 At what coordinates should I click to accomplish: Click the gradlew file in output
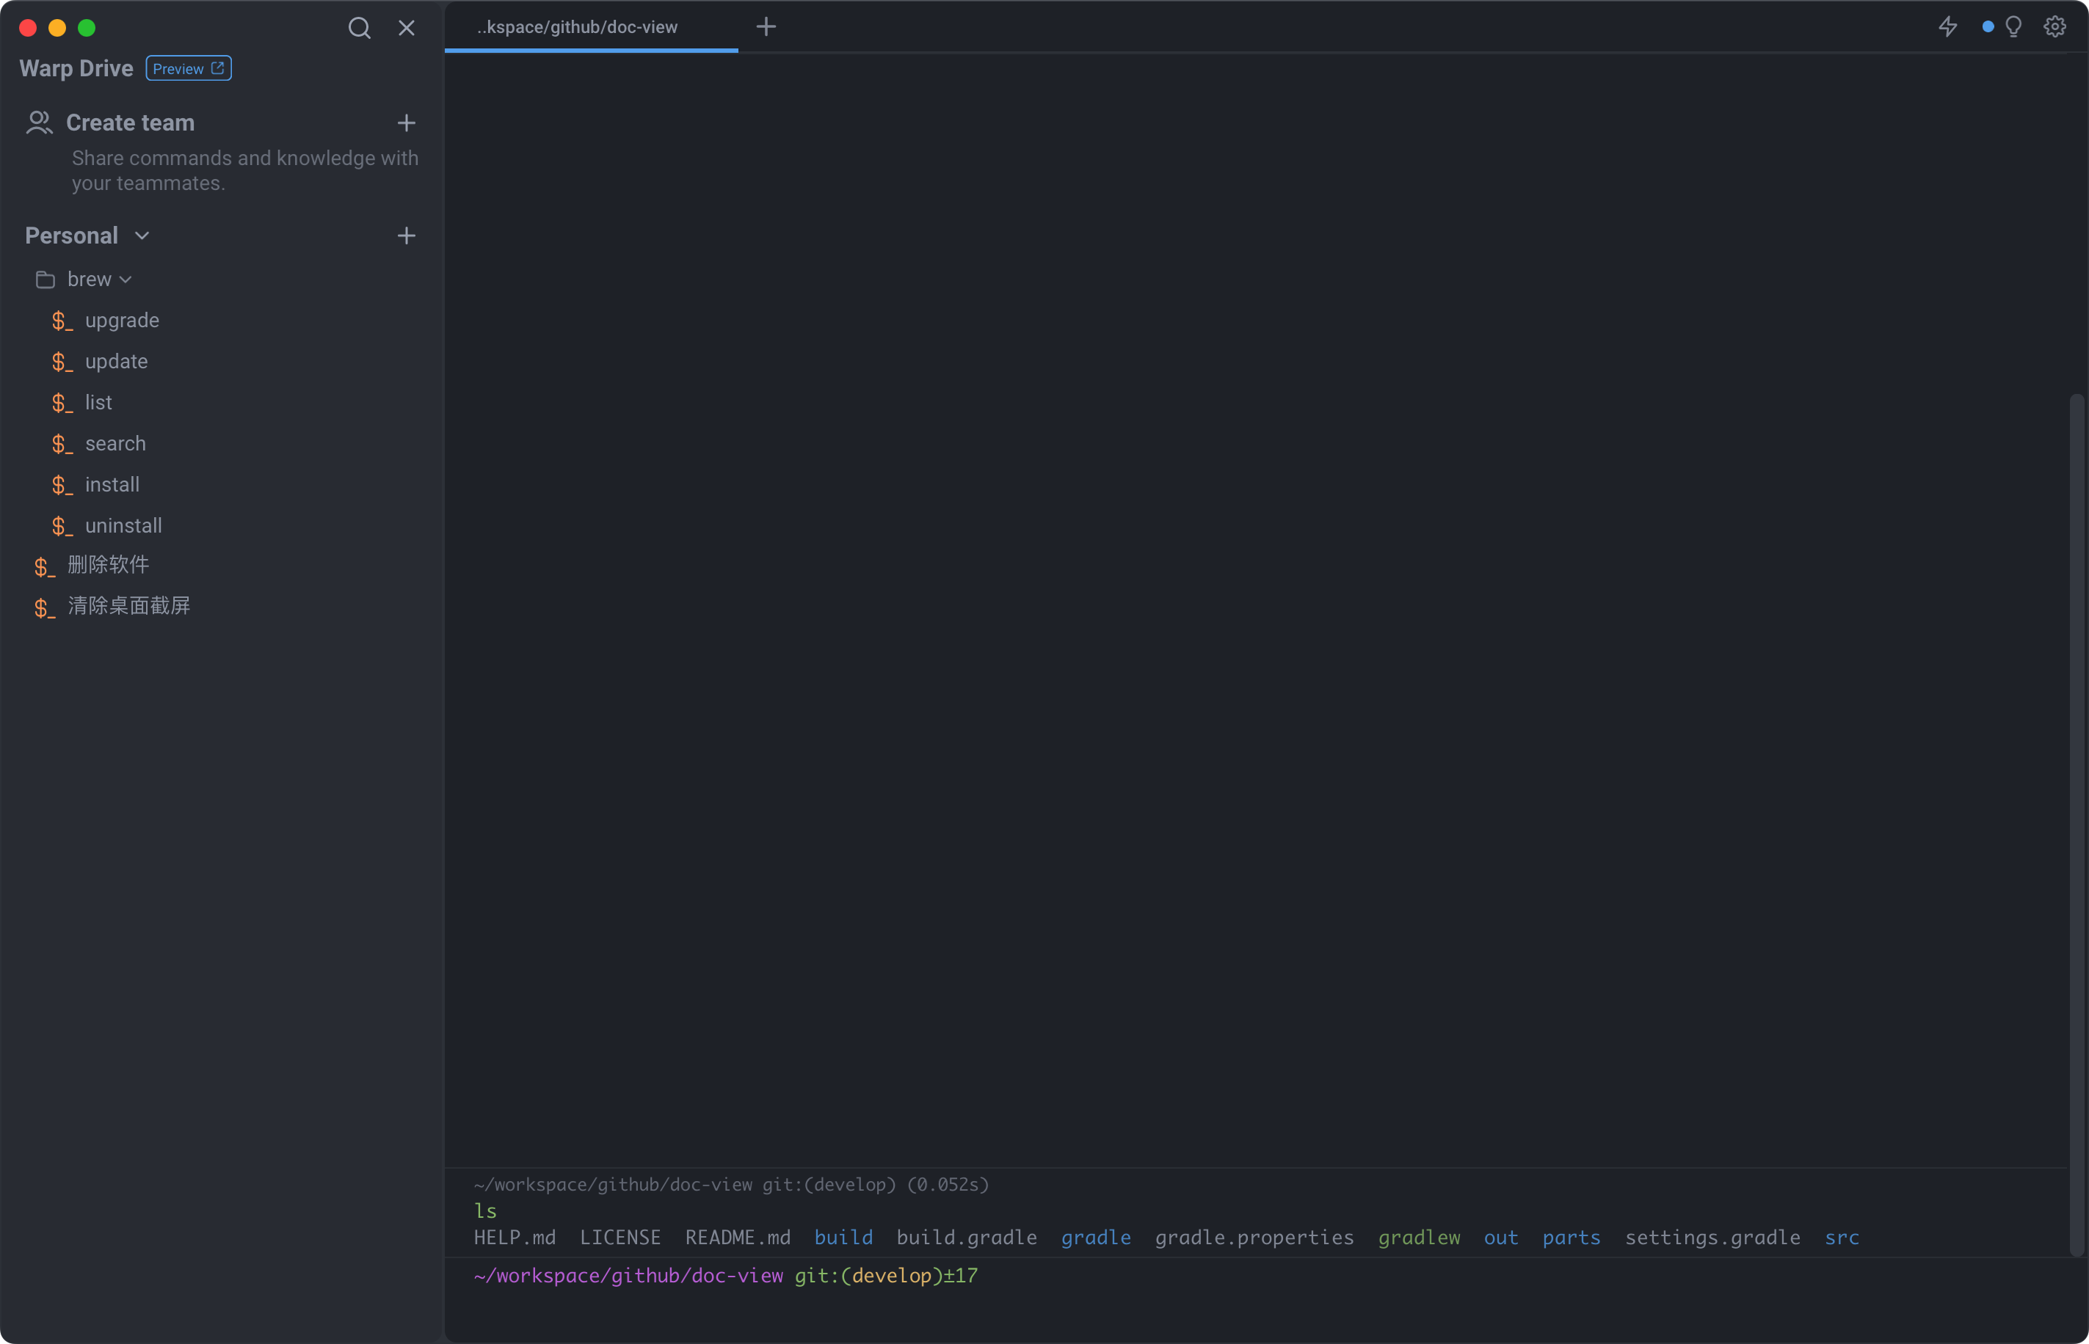[x=1419, y=1238]
